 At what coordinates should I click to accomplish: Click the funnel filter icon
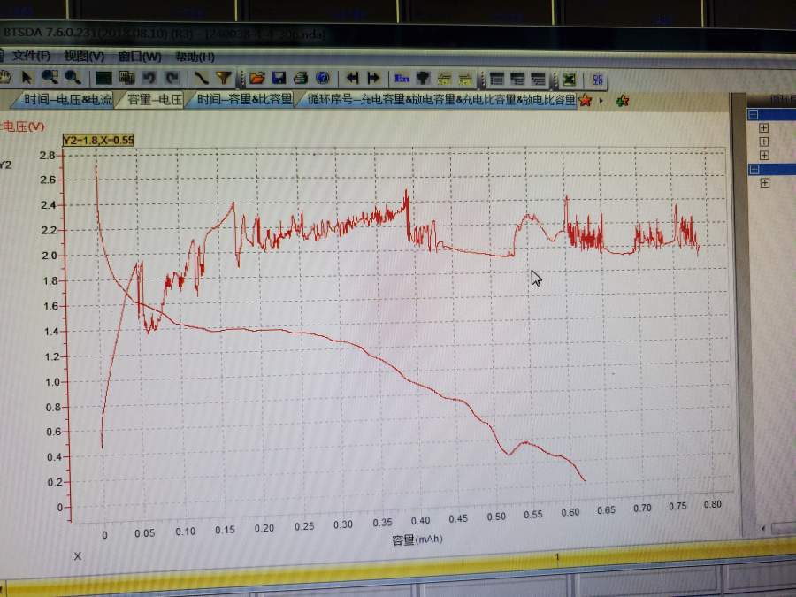pos(224,78)
